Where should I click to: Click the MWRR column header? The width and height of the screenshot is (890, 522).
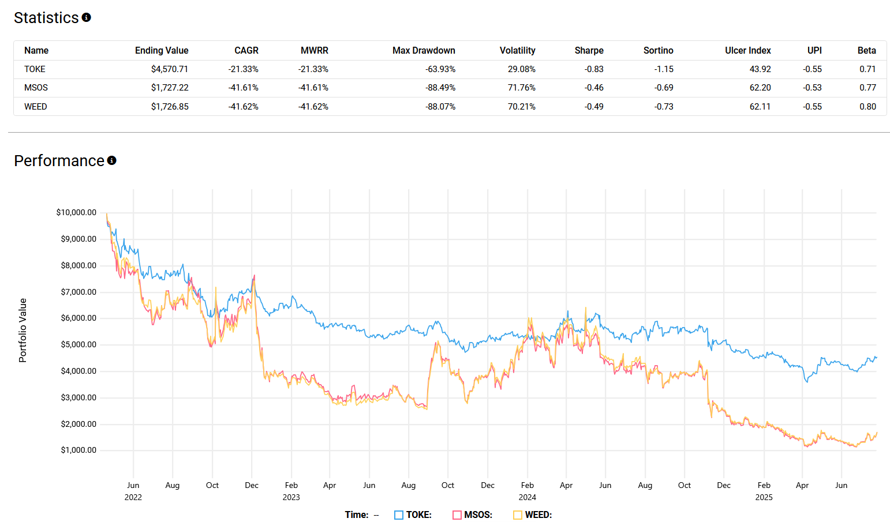[x=315, y=51]
